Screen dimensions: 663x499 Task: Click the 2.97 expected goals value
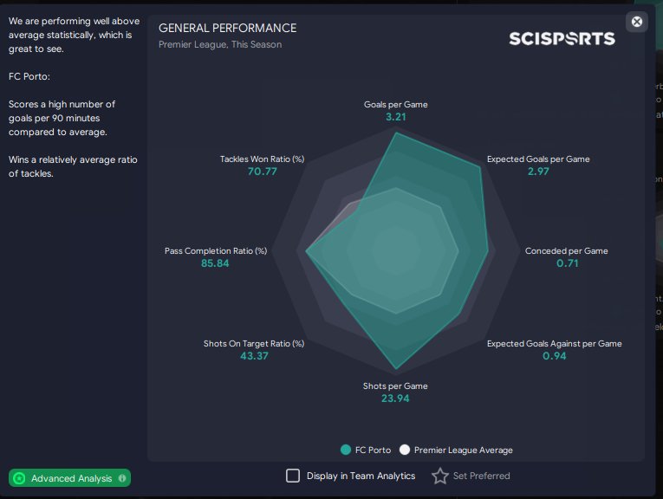coord(538,172)
